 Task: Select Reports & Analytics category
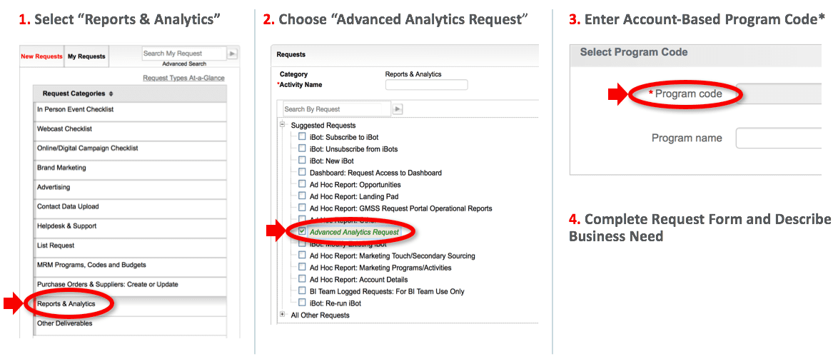(x=66, y=304)
